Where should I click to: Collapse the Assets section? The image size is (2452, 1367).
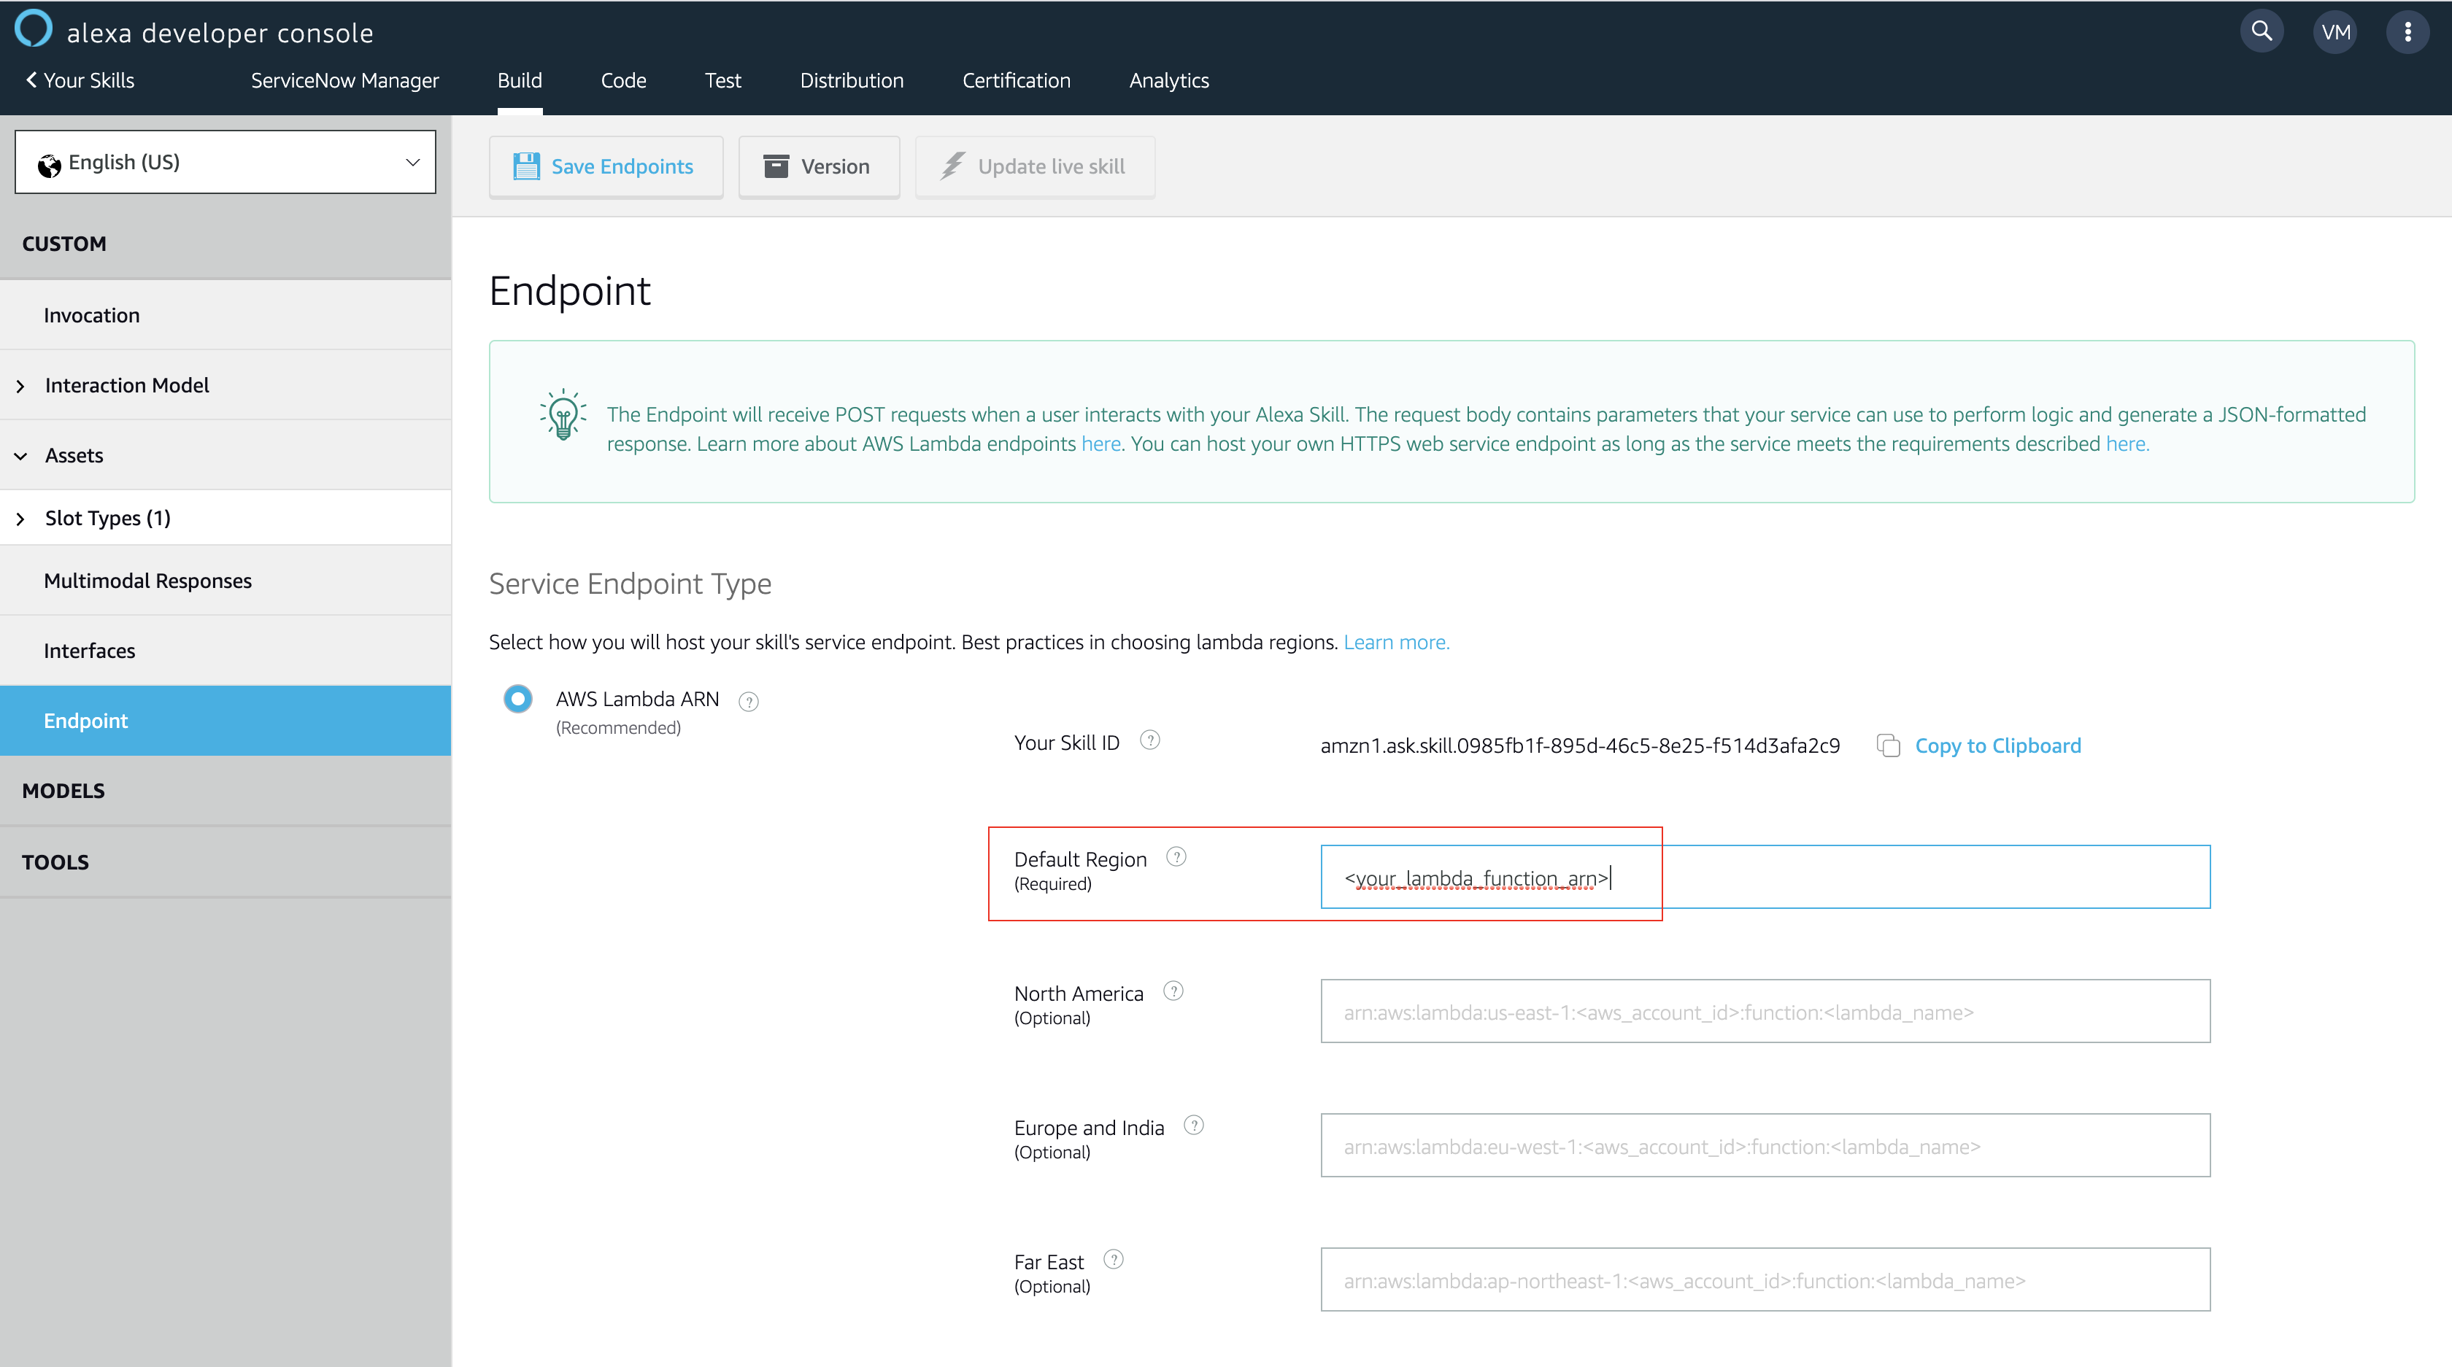[x=225, y=456]
